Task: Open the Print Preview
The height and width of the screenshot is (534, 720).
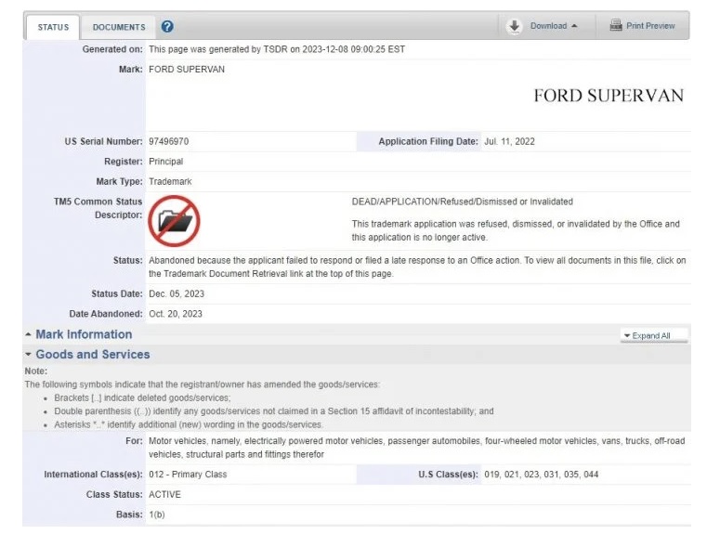Action: (649, 26)
